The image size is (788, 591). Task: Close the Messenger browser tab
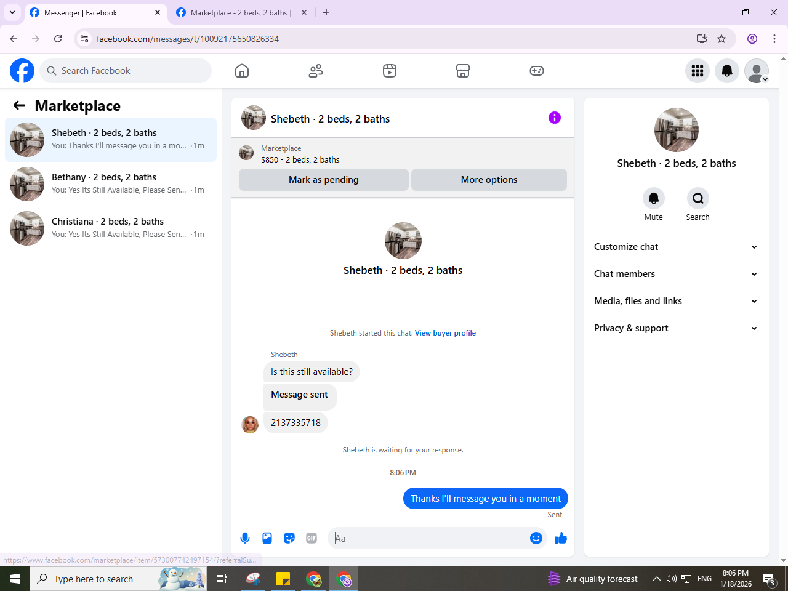(x=158, y=12)
